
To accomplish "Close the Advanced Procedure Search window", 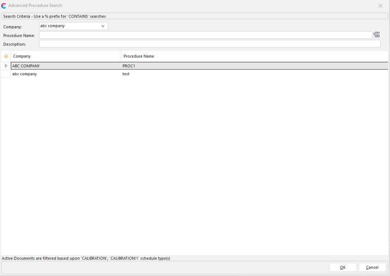I will point(381,6).
